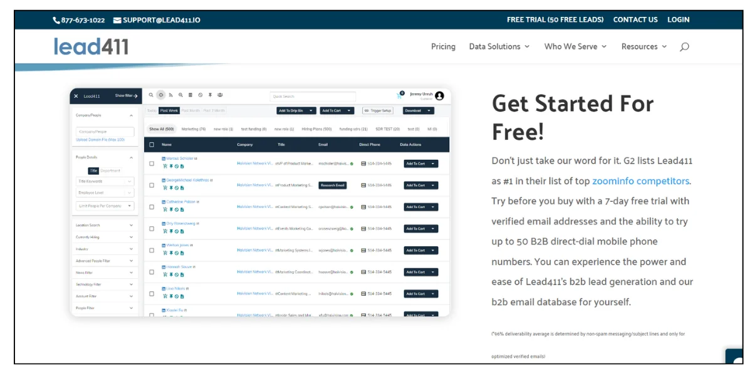Viewport: 752px width, 376px height.
Task: Check the box for Orly Rosenzweig
Action: click(152, 229)
